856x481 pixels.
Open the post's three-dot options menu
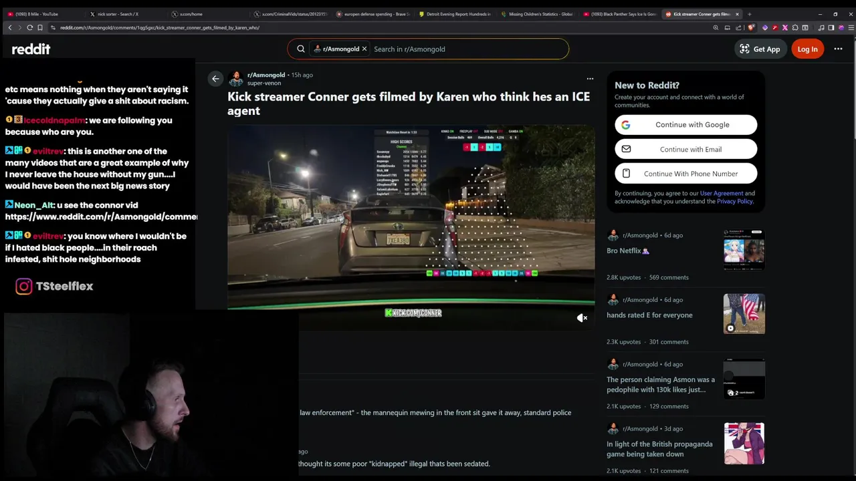tap(590, 79)
